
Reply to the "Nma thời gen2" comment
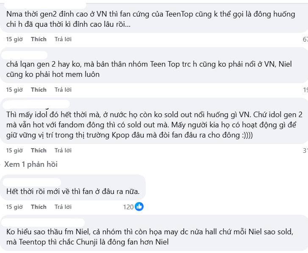coord(63,39)
